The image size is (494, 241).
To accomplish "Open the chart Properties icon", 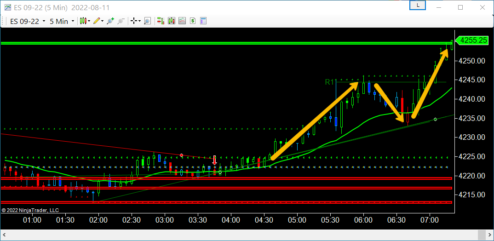I will [203, 21].
